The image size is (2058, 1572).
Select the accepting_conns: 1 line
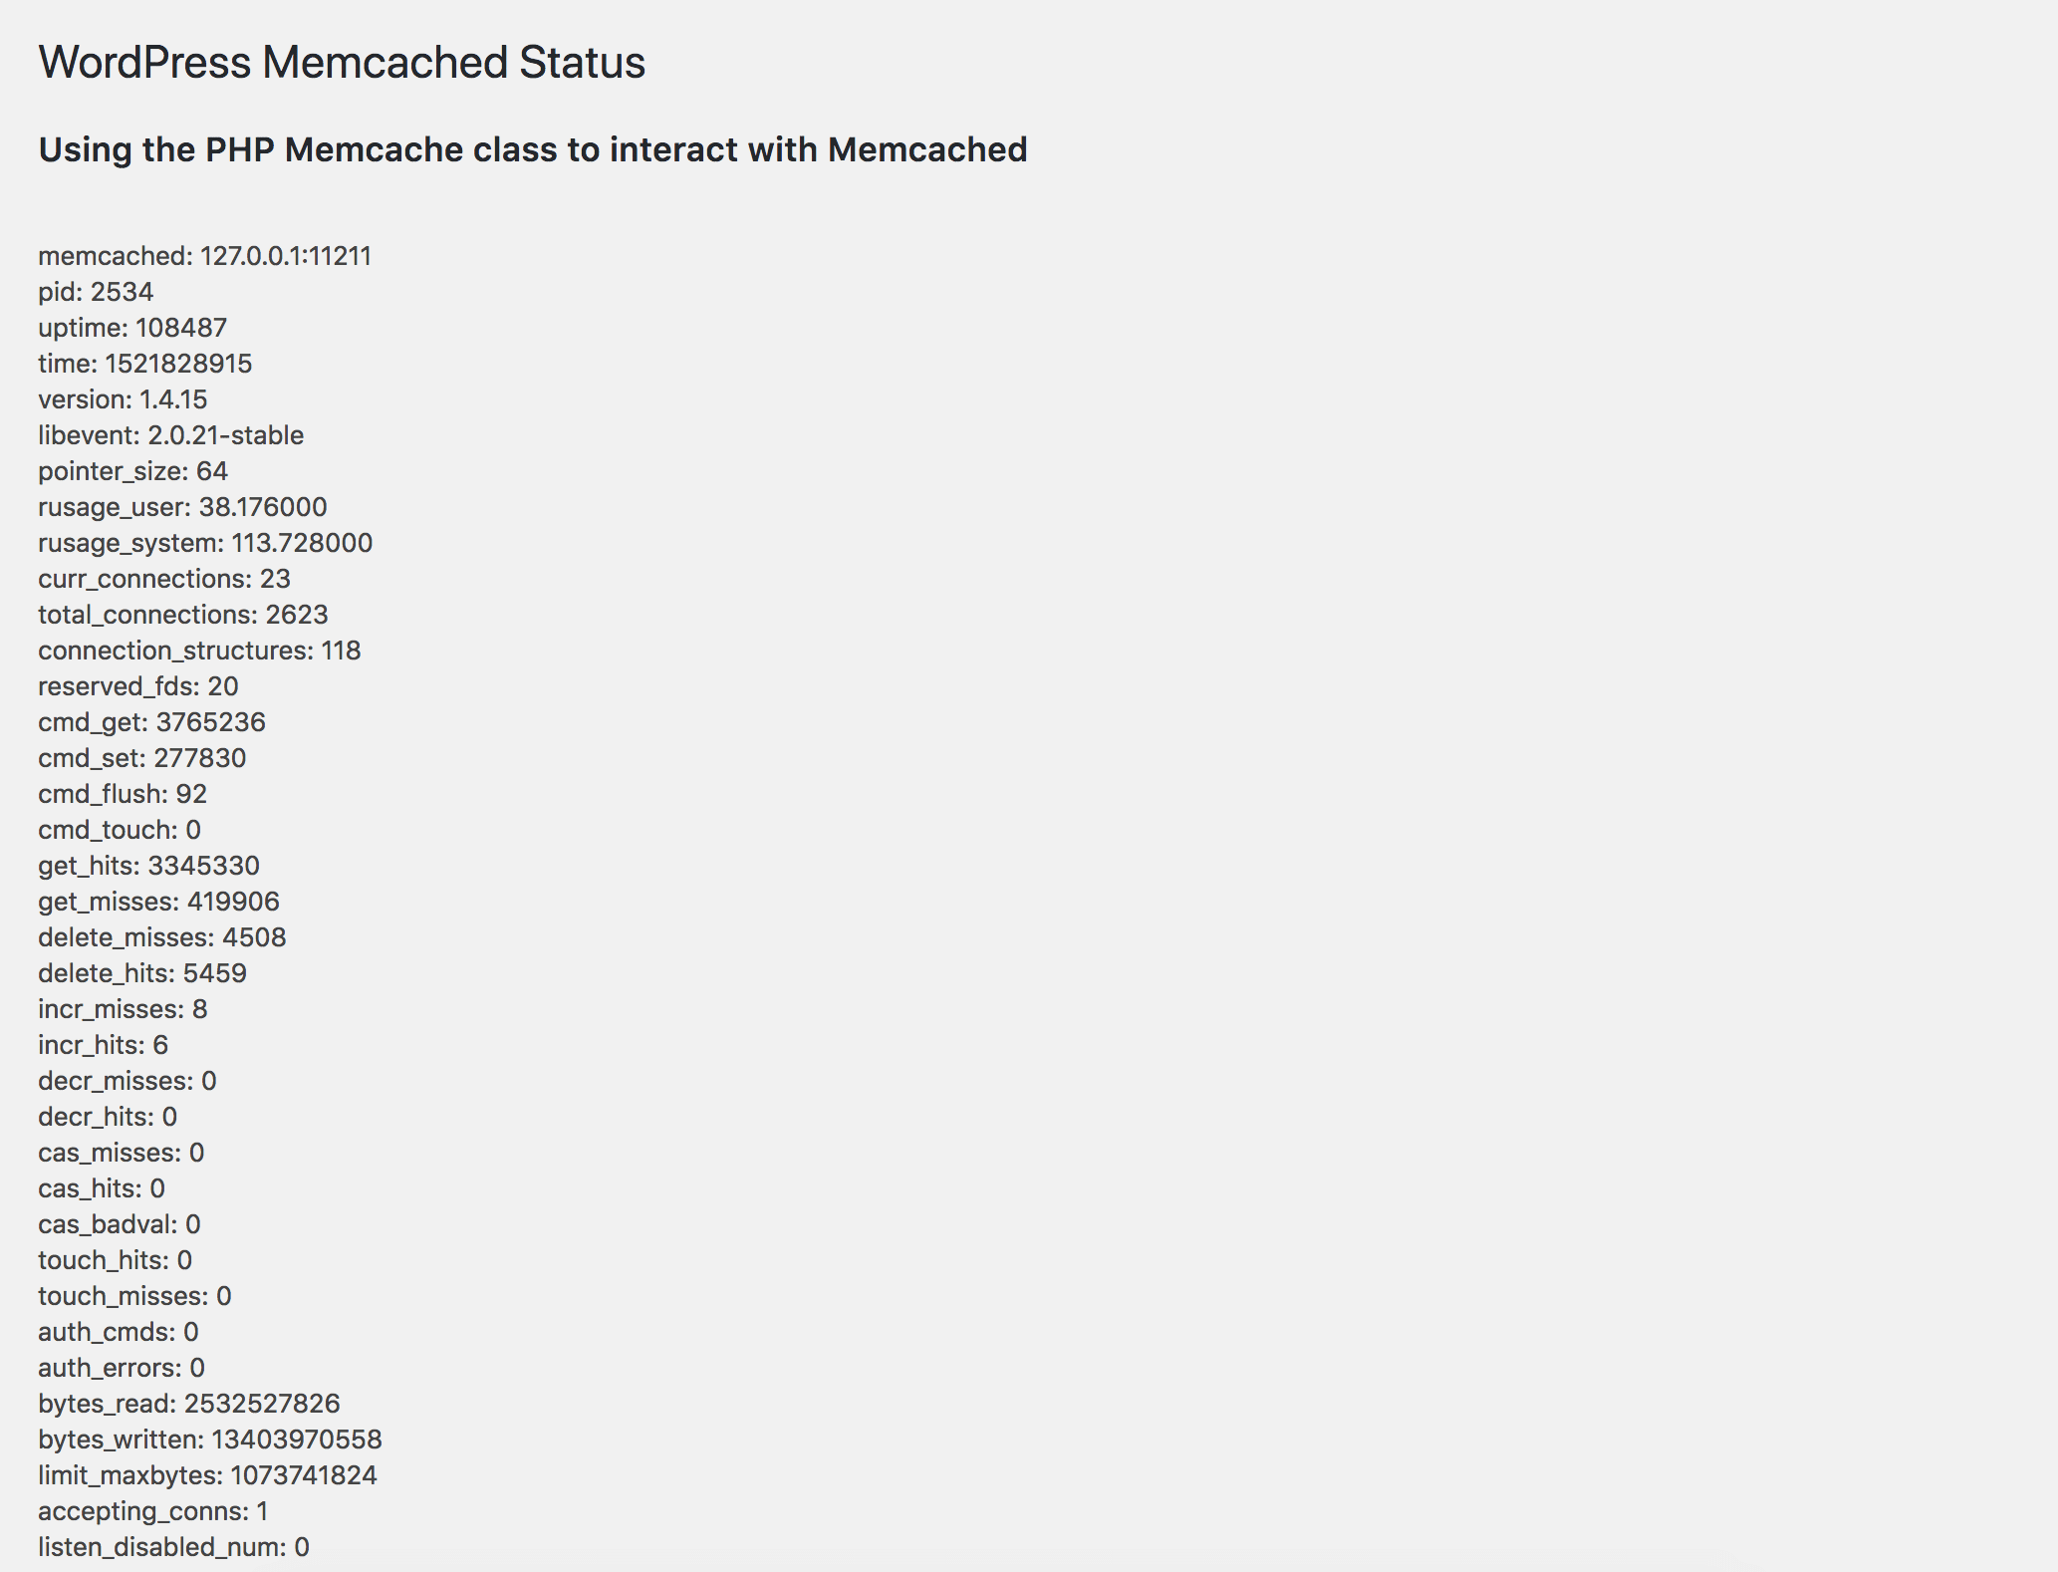(153, 1511)
